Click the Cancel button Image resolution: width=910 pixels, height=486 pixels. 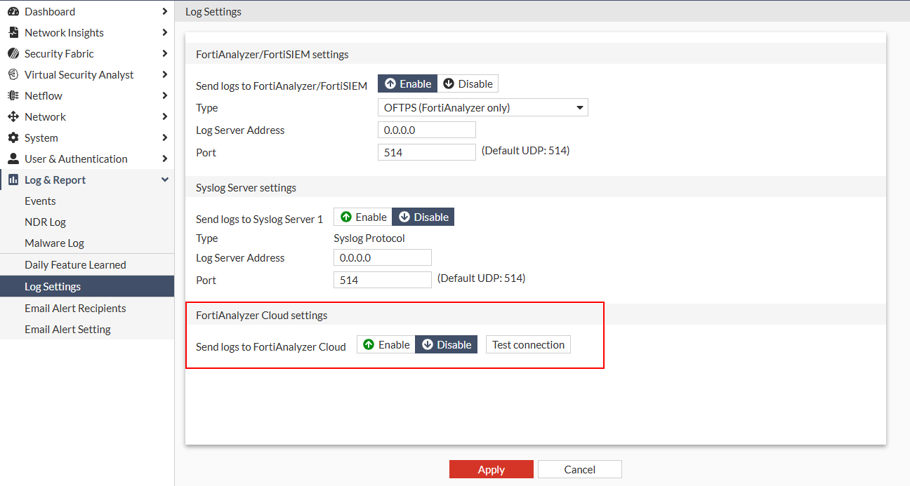[580, 469]
